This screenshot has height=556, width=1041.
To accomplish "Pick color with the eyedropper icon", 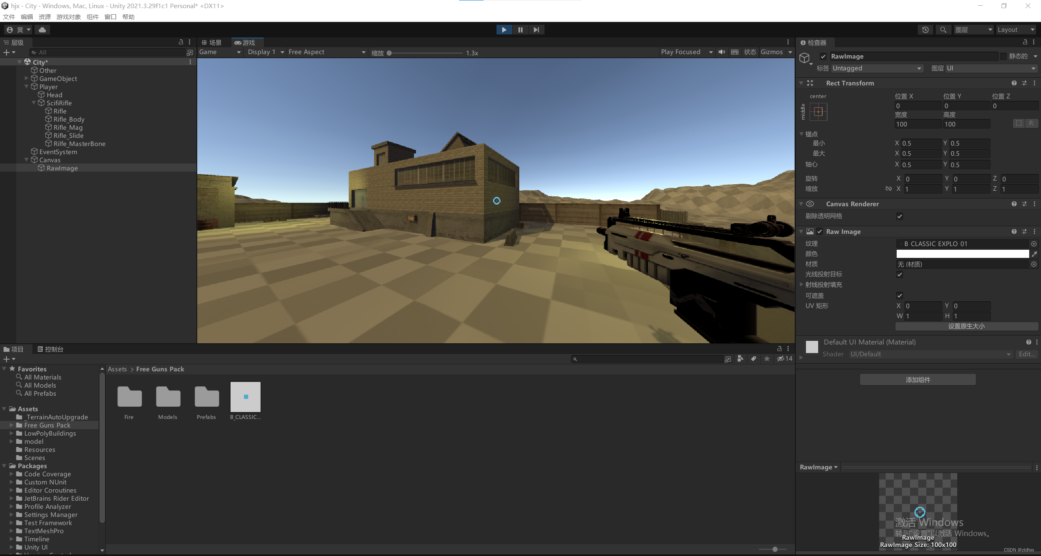I will (x=1034, y=254).
